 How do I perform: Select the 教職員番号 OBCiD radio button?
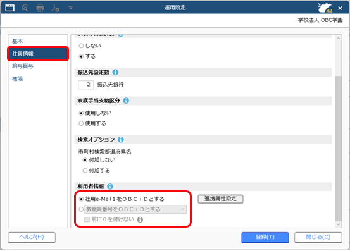pyautogui.click(x=81, y=209)
